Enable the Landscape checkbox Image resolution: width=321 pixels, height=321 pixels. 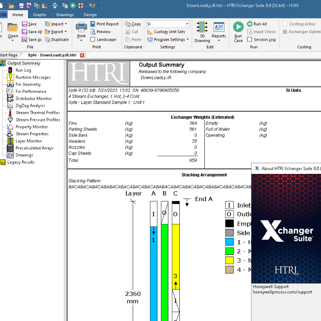click(93, 39)
